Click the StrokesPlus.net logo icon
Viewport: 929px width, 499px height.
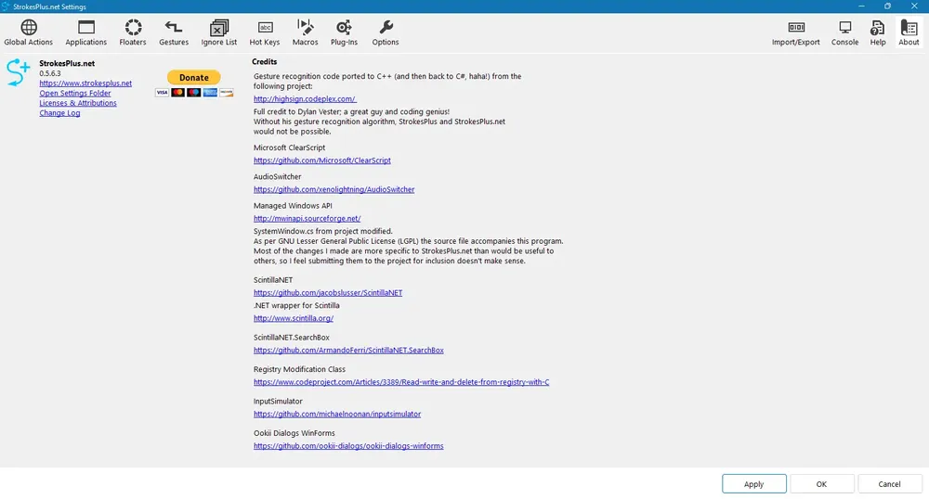pyautogui.click(x=18, y=72)
